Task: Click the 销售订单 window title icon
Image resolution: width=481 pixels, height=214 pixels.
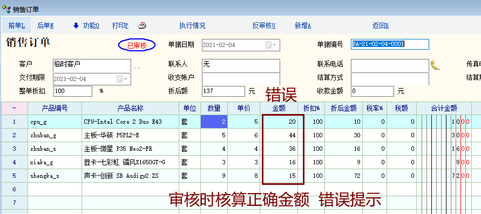Action: (6, 9)
